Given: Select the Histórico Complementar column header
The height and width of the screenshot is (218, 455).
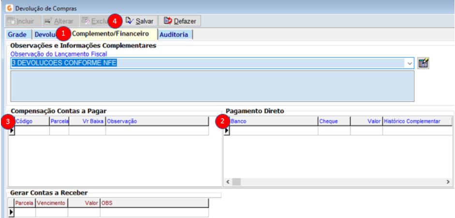Looking at the screenshot, I should [417, 122].
